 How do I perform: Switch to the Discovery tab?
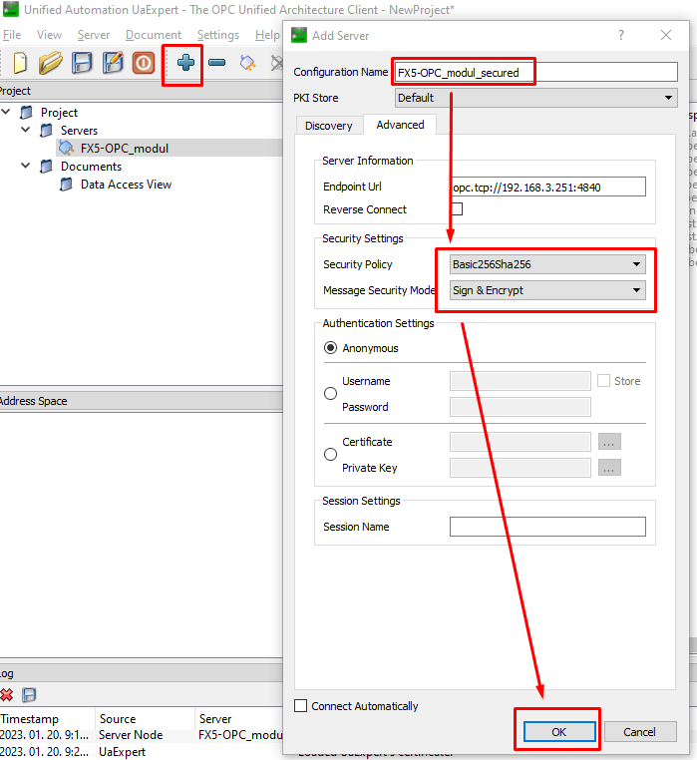(329, 126)
